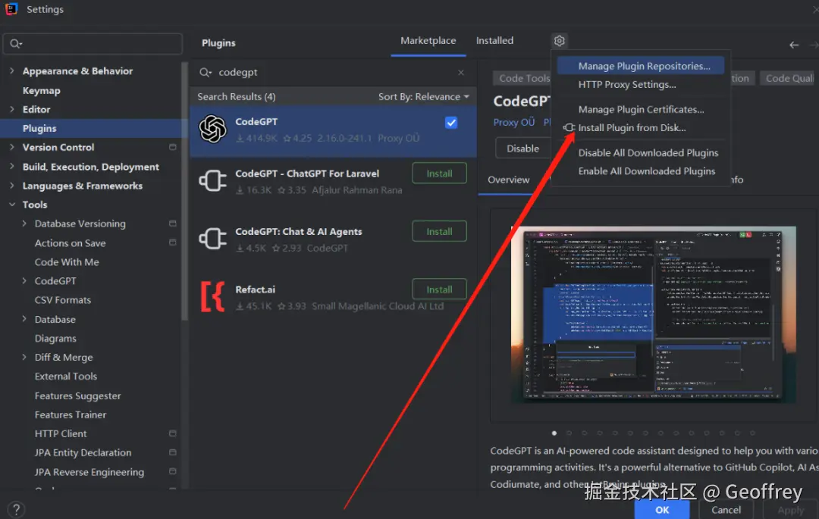Open the Overview tab

pos(508,180)
